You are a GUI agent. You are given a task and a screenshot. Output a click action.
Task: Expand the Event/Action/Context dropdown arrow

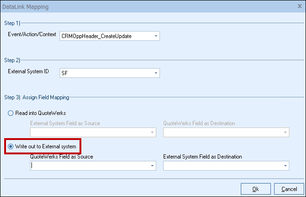tap(156, 36)
